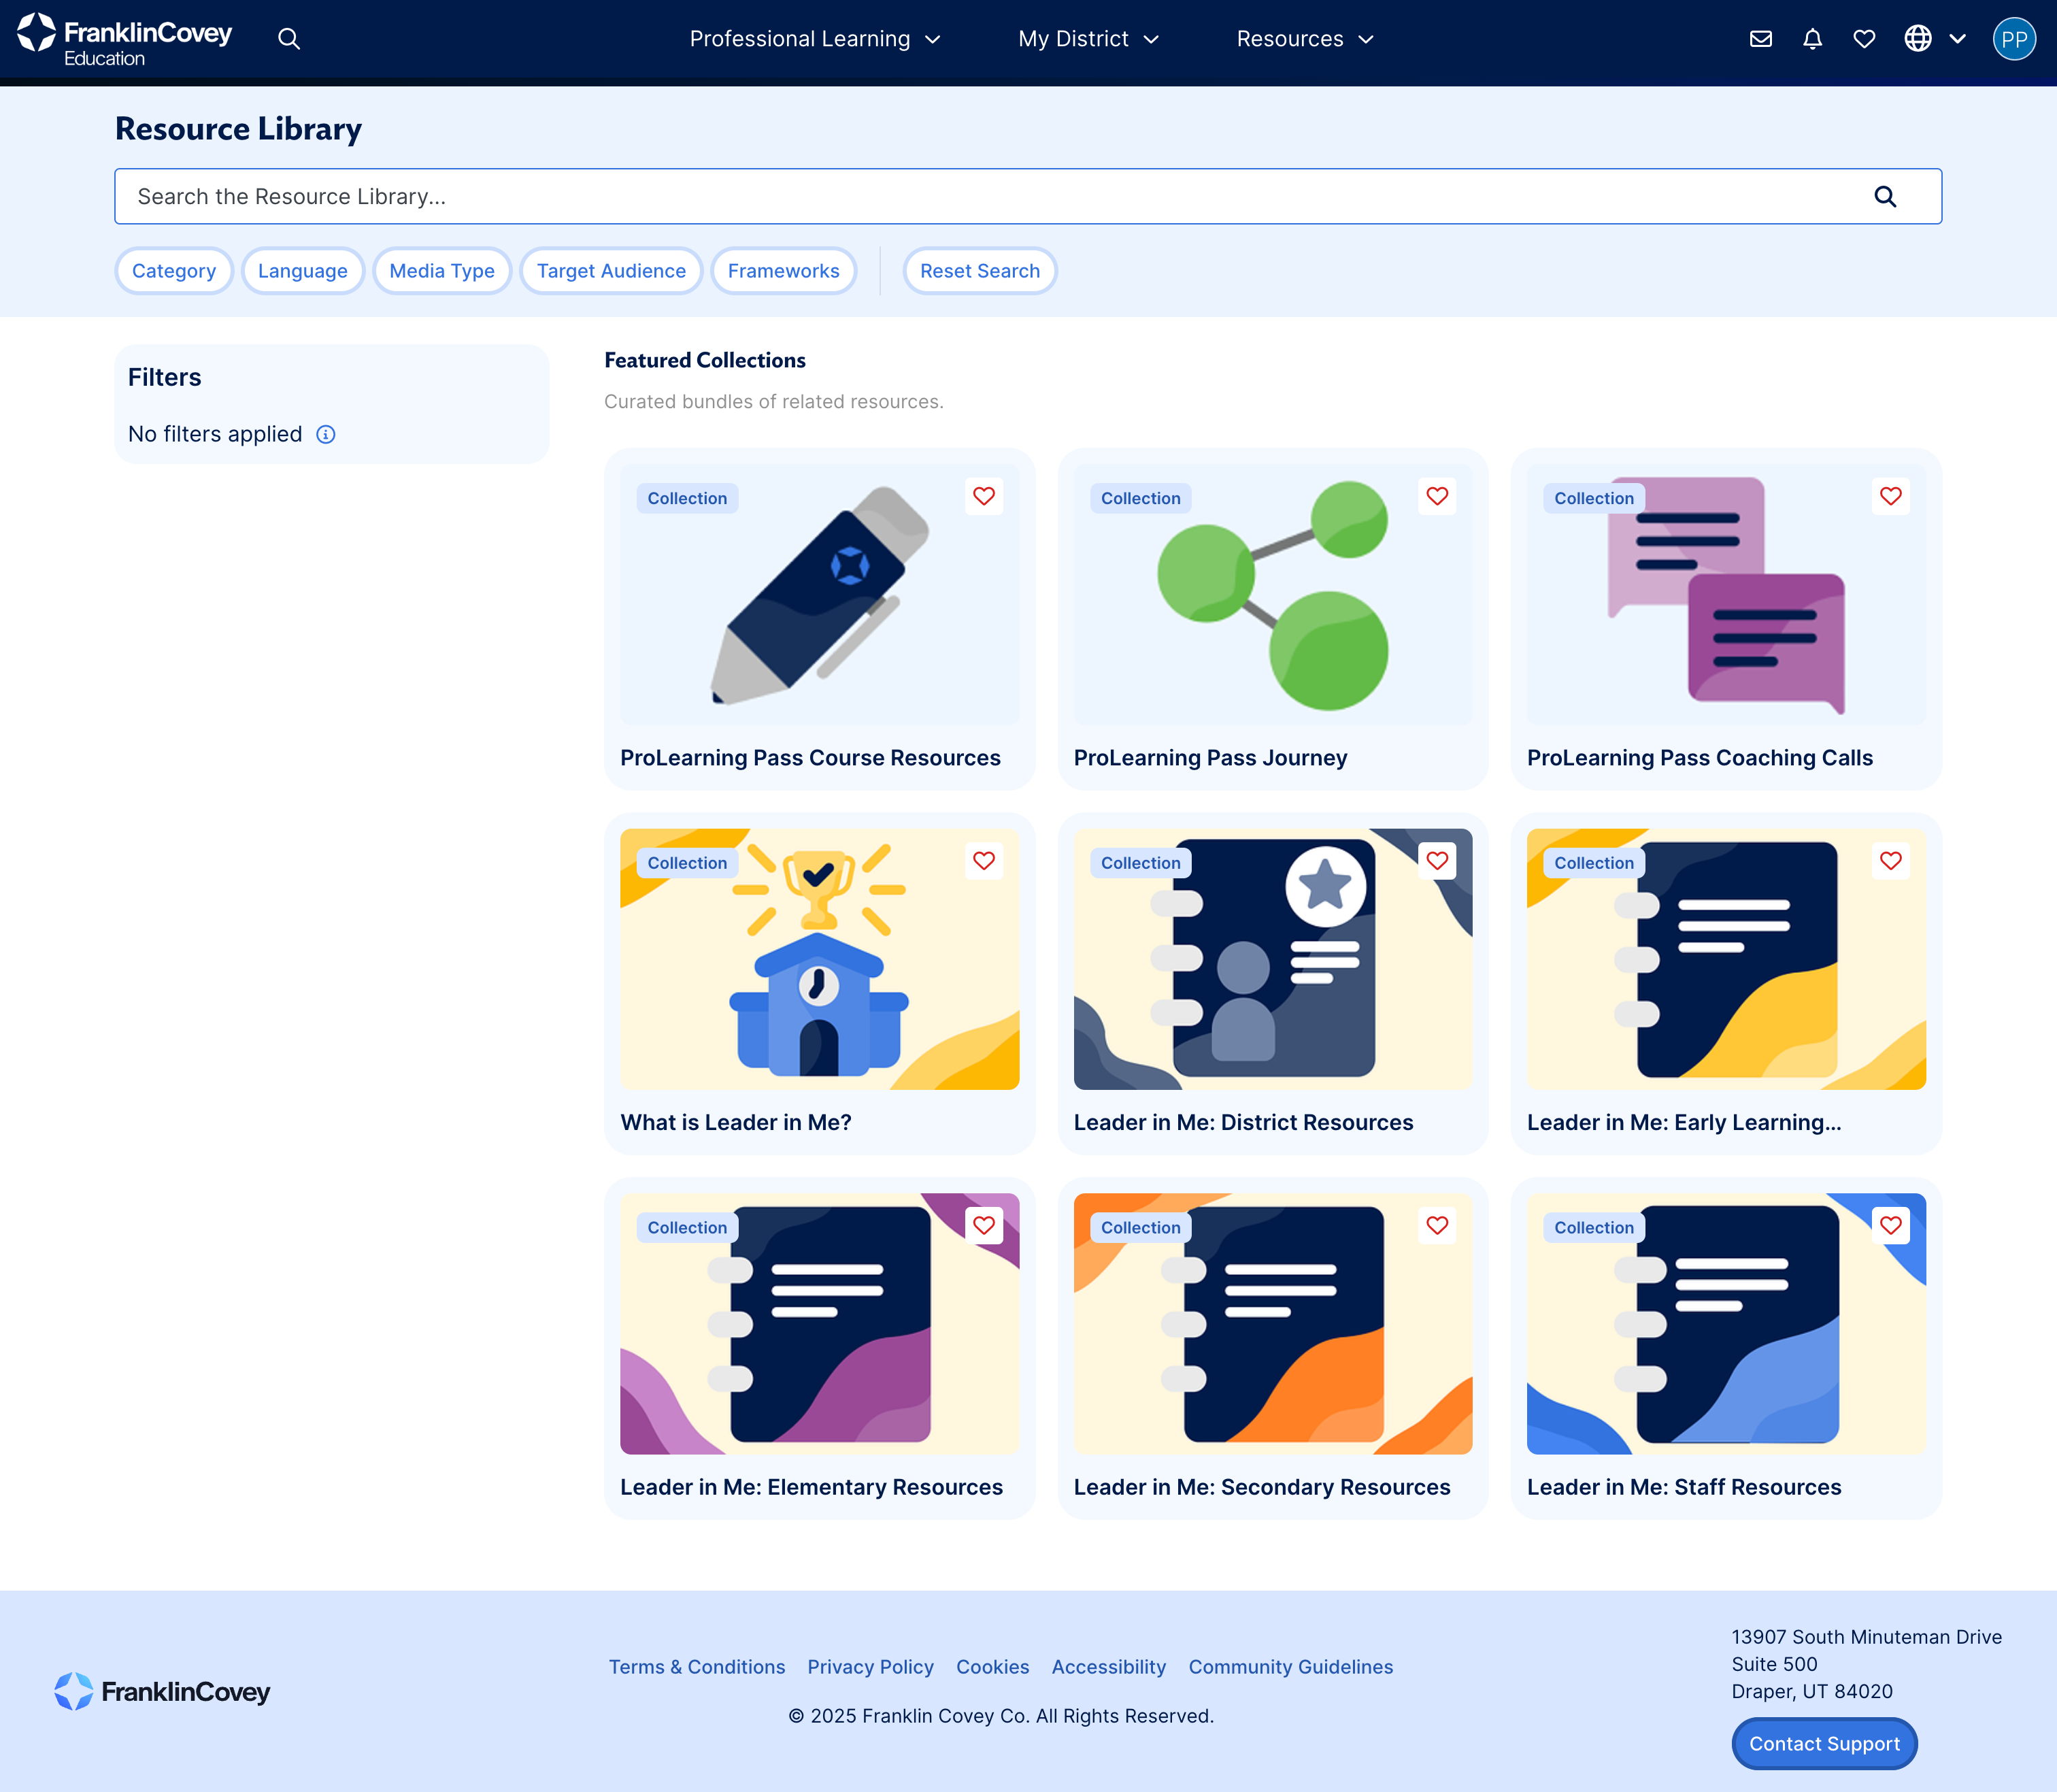This screenshot has height=1792, width=2057.
Task: Favorite ProLearning Pass Course Resources collection
Action: coord(984,497)
